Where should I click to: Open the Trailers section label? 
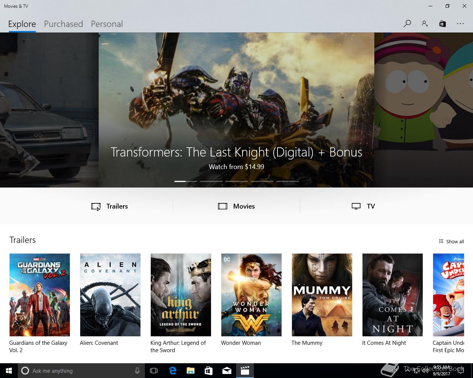pyautogui.click(x=117, y=206)
